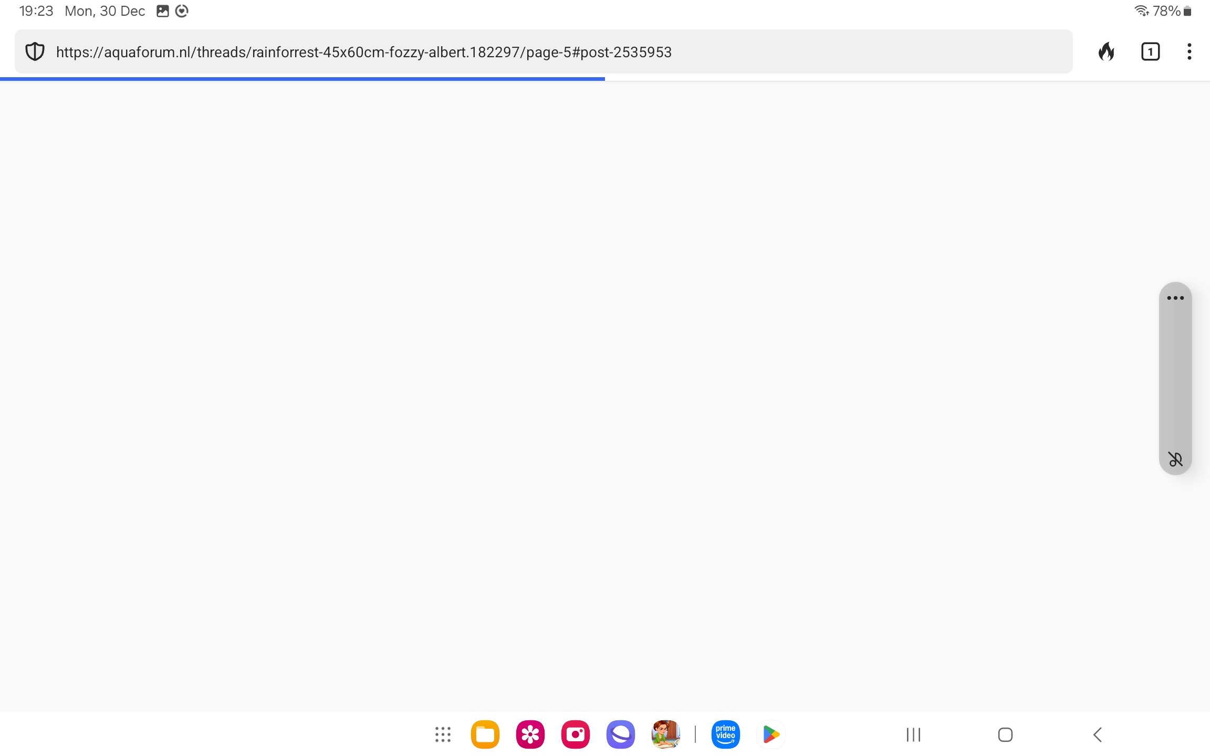The image size is (1210, 756).
Task: Click the aquaforum.nl URL address field
Action: (x=363, y=52)
